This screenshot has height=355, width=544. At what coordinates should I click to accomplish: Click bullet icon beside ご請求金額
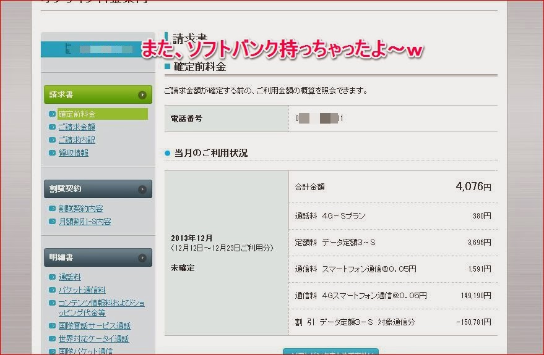coord(53,127)
